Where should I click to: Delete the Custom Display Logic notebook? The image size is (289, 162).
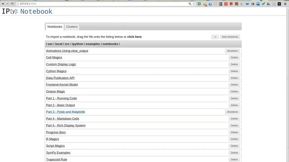tap(234, 64)
